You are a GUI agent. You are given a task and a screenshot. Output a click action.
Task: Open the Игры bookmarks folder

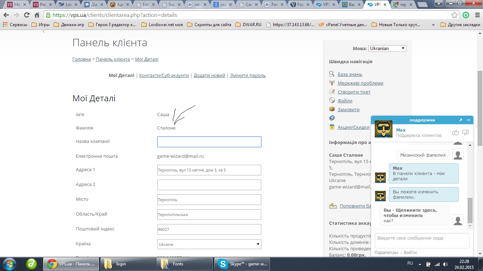40,25
